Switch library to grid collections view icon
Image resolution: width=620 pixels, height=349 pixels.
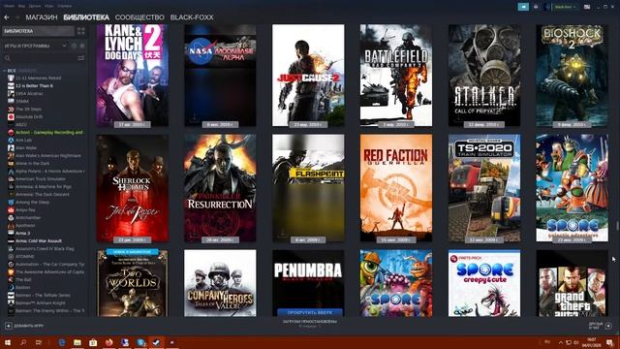(81, 31)
